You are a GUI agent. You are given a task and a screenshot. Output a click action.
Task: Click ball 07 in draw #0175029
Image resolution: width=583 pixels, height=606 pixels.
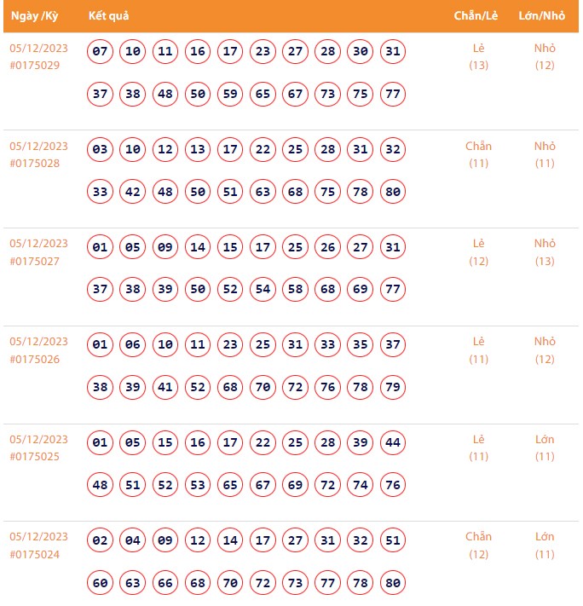(101, 52)
